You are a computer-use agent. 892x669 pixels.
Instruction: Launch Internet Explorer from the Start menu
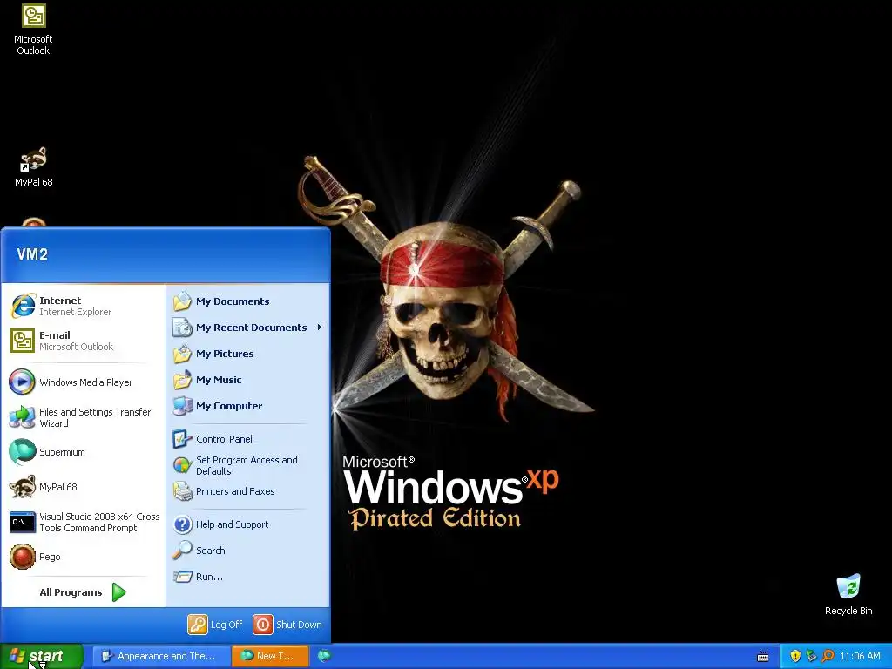[83, 306]
